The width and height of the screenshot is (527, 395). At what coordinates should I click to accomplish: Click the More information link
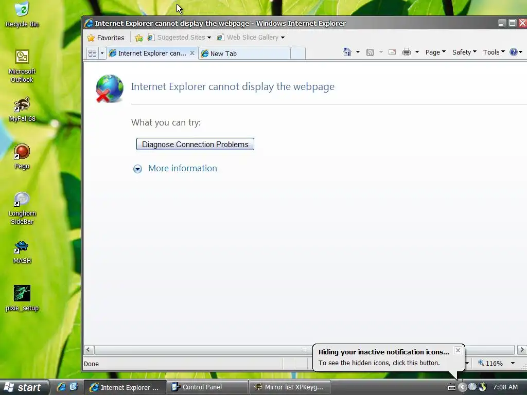(x=183, y=168)
